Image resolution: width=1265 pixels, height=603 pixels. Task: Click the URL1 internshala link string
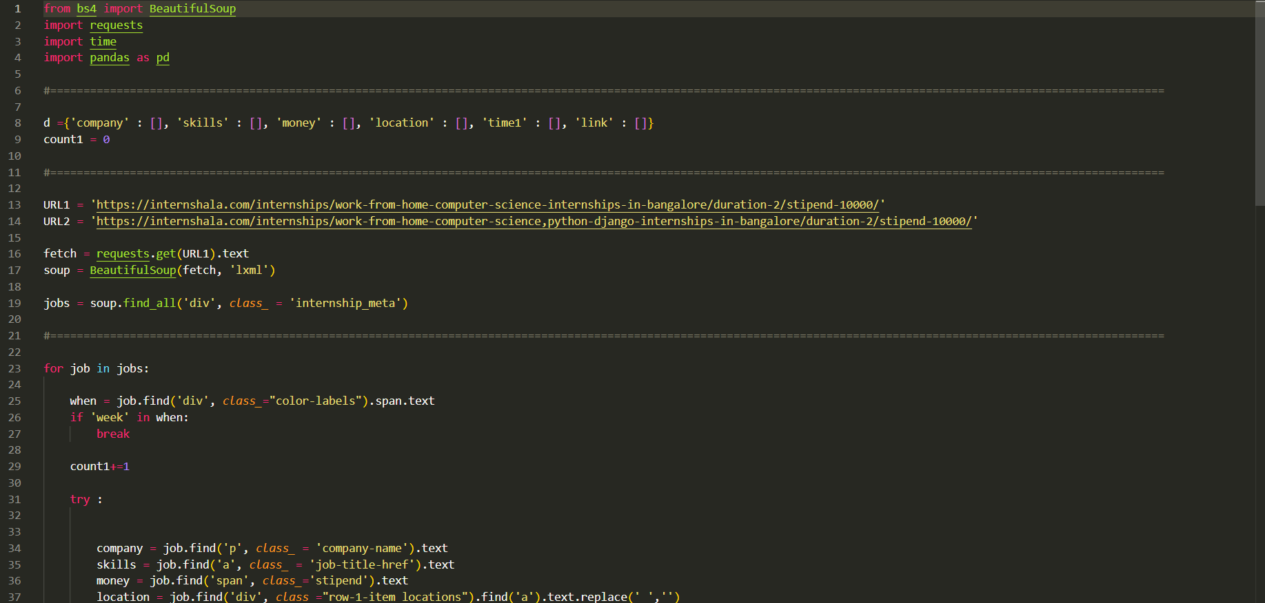coord(487,204)
